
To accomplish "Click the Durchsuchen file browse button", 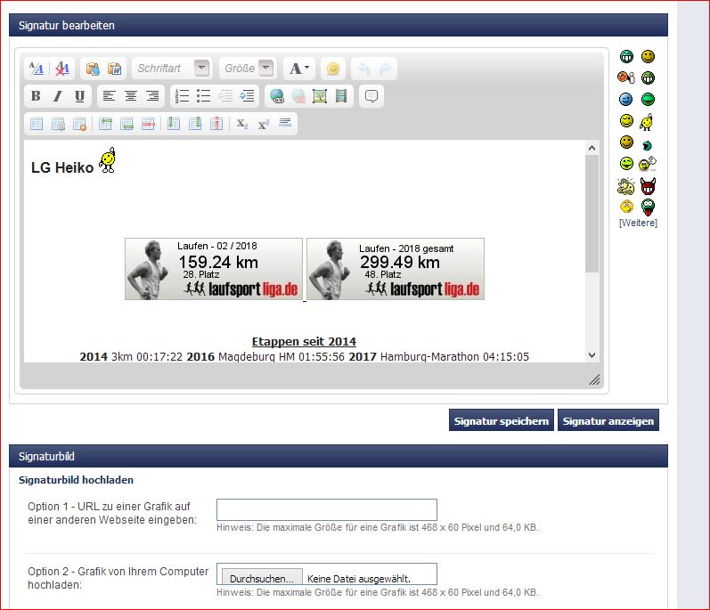I will click(x=261, y=579).
